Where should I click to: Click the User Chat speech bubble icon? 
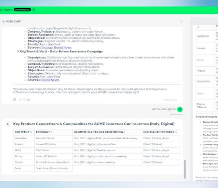coord(3,21)
